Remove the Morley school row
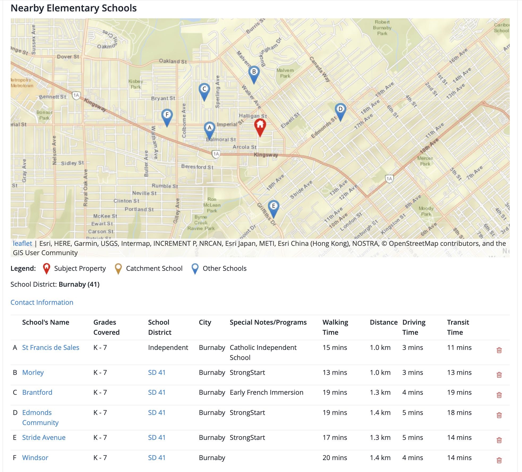 [499, 375]
